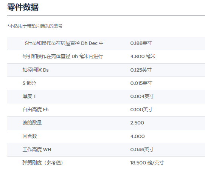
Task: Select the 0.125英寸 value
Action: 141,70
